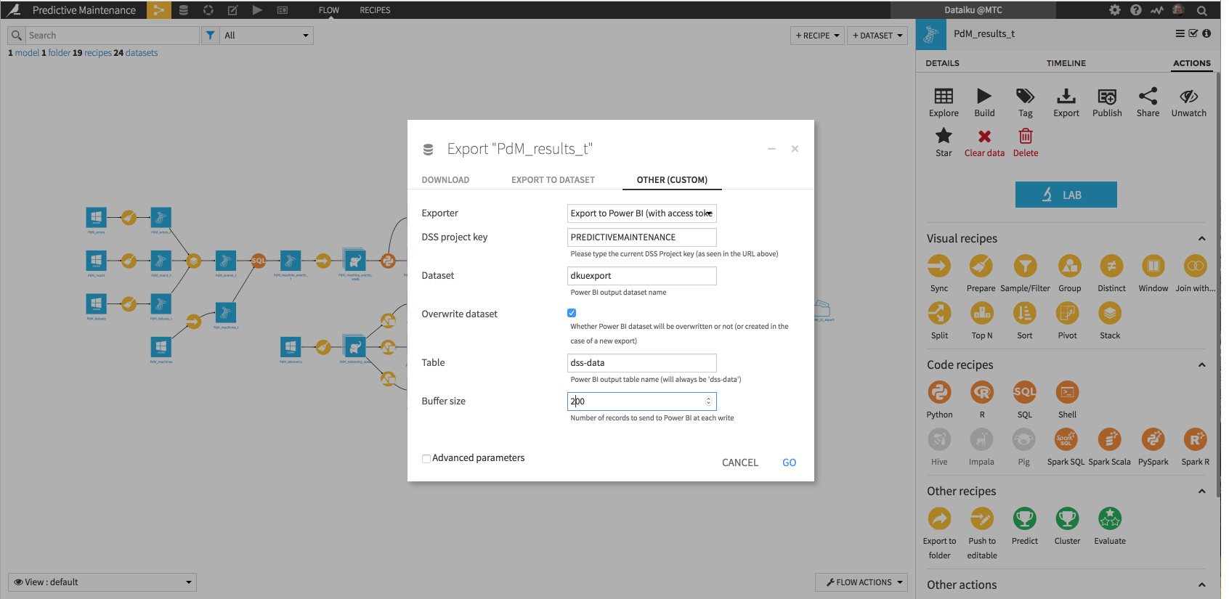Open the settings gear in top bar
This screenshot has width=1229, height=599.
[x=1114, y=10]
